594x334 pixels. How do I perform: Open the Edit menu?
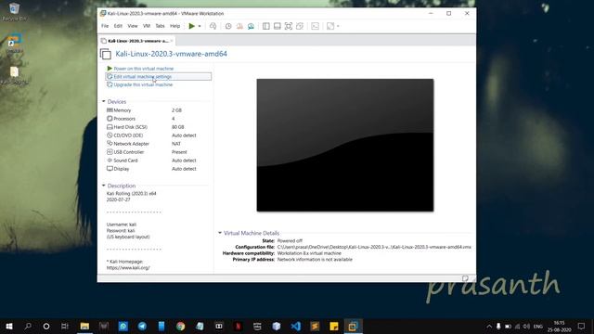(118, 26)
